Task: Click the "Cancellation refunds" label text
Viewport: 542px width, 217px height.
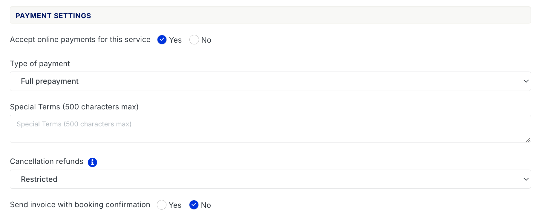Action: coord(47,161)
